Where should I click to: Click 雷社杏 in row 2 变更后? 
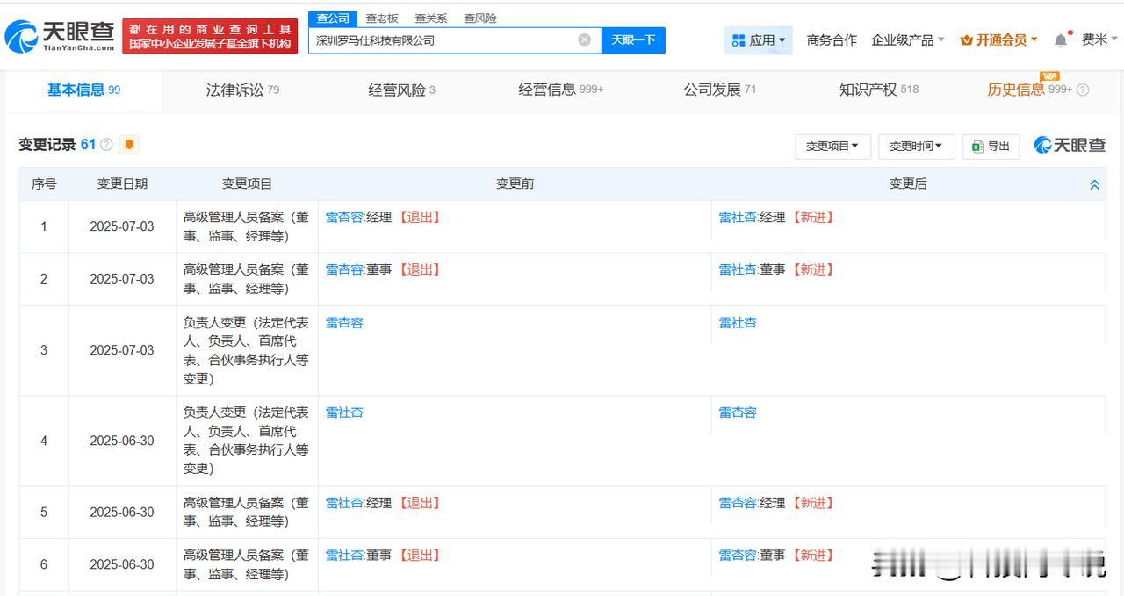(x=738, y=269)
